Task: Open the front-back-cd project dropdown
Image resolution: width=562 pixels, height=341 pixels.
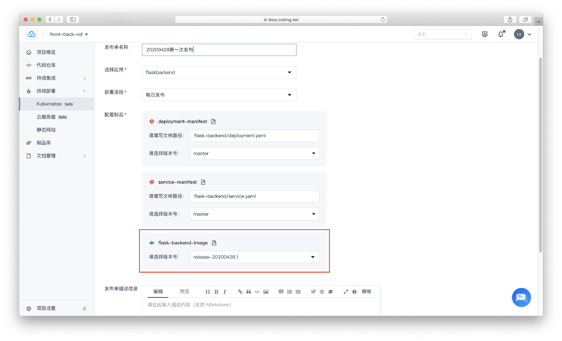Action: click(69, 34)
